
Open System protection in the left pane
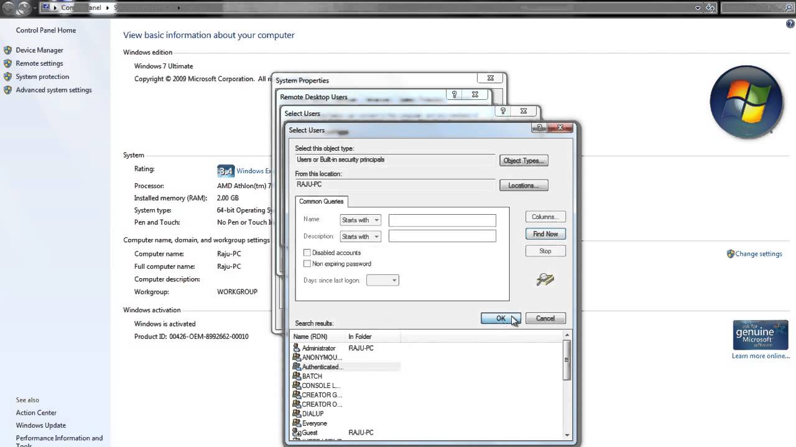click(42, 77)
